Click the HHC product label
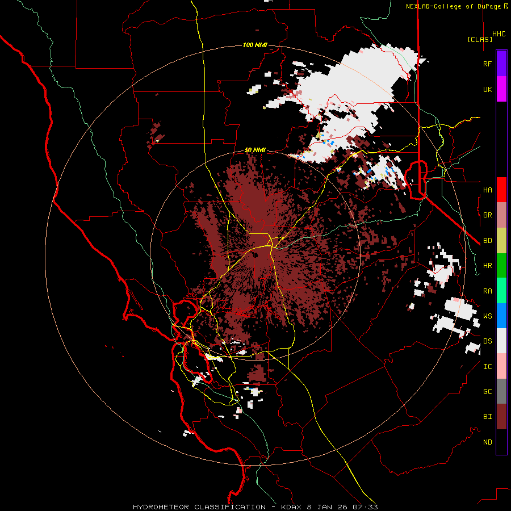Viewport: 511px width, 511px height. coord(499,34)
